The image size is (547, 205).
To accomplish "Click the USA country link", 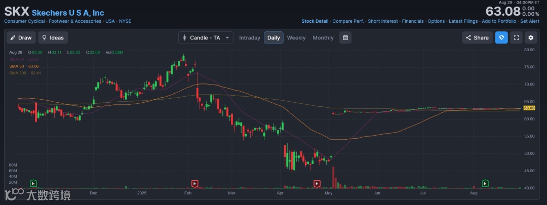I will click(110, 21).
